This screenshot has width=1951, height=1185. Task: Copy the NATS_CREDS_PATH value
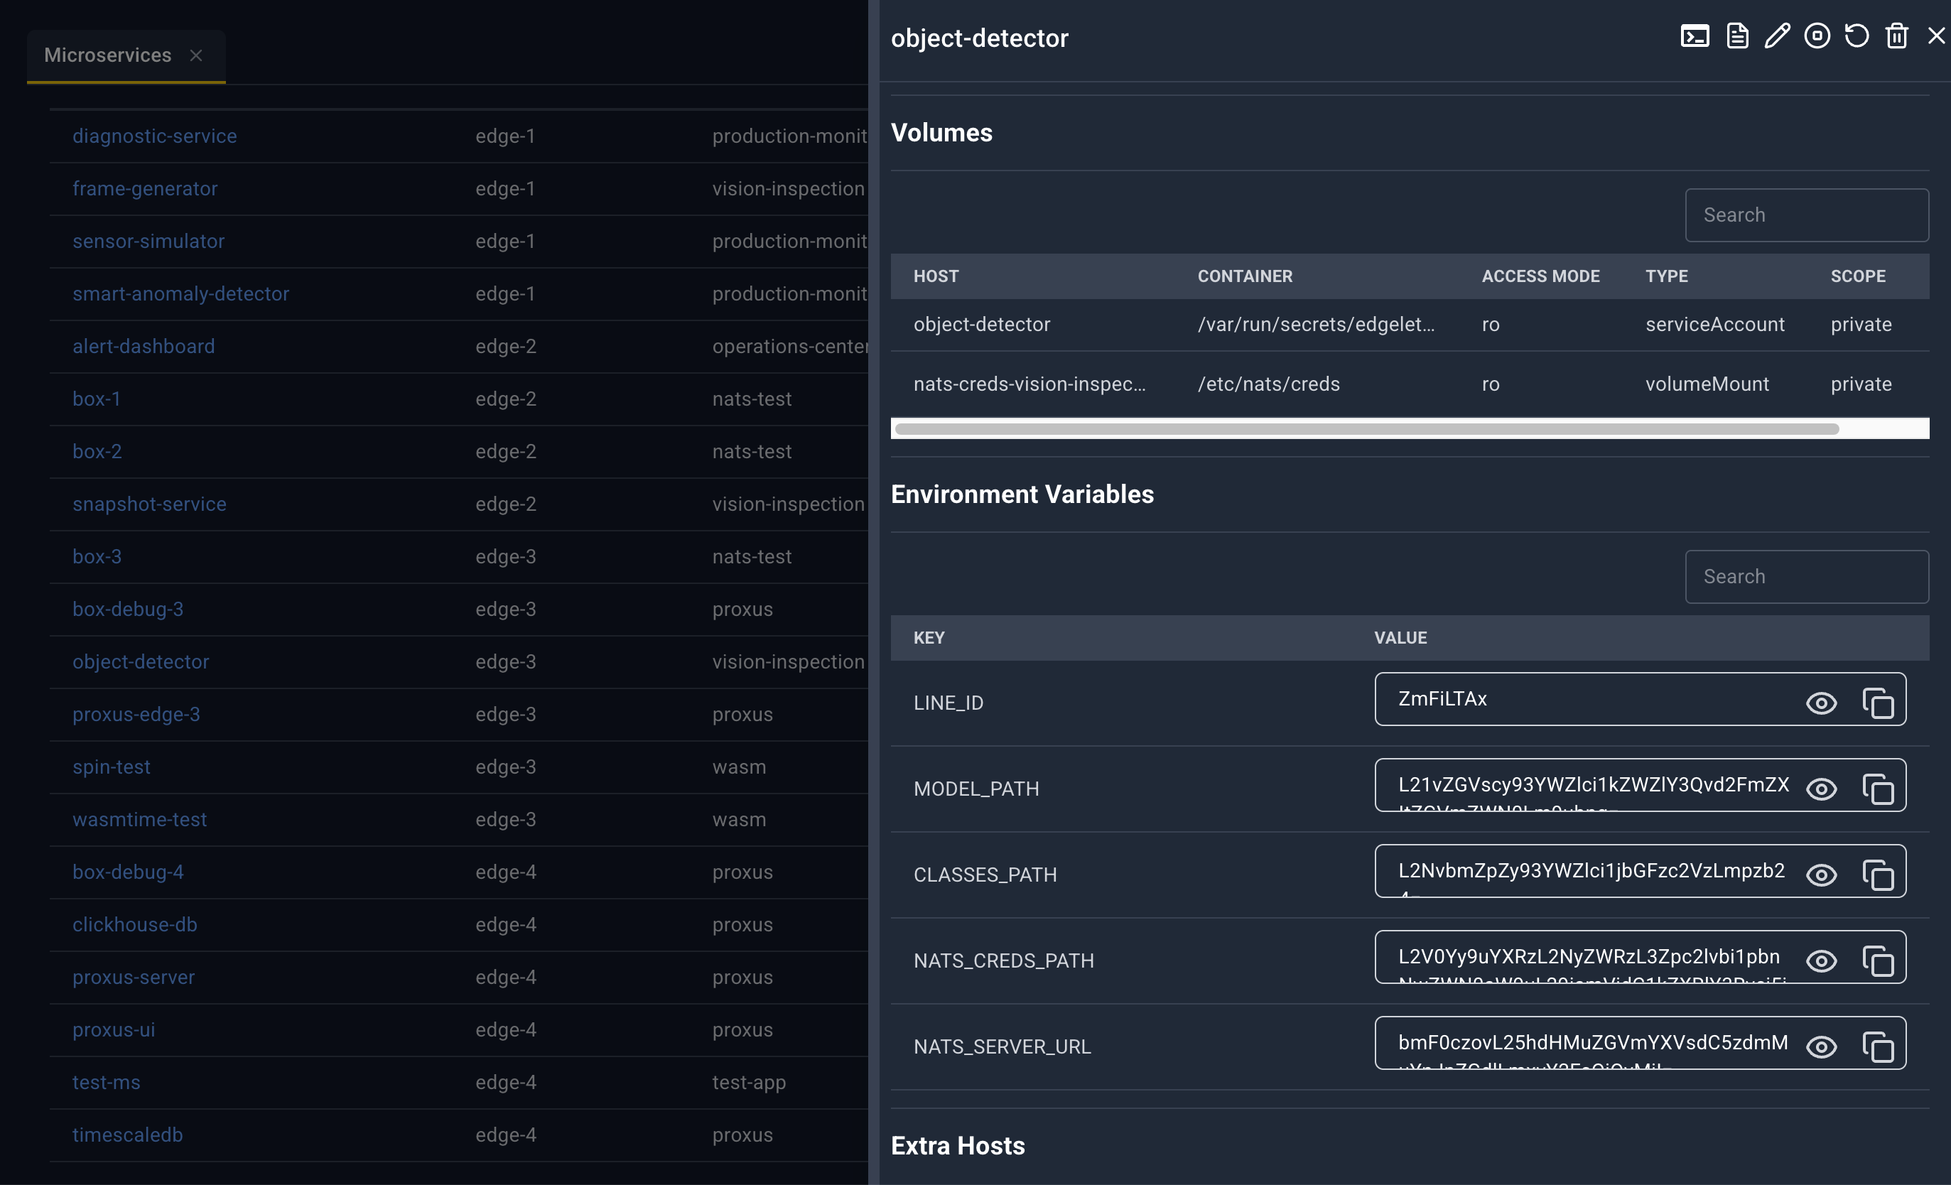[x=1878, y=961]
